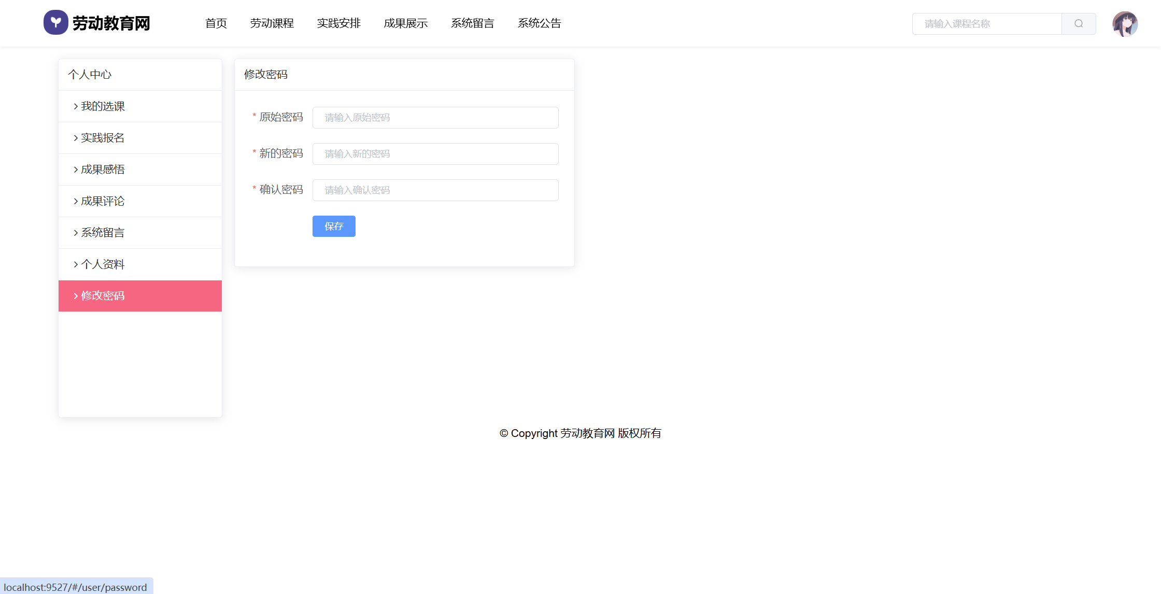This screenshot has height=594, width=1161.
Task: Click the search magnifier icon
Action: coord(1078,24)
